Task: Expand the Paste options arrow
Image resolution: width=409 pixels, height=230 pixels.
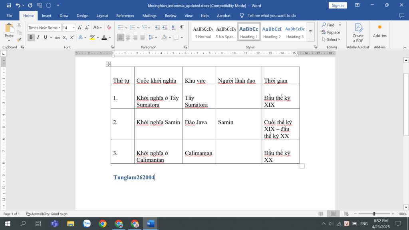Action: point(9,41)
